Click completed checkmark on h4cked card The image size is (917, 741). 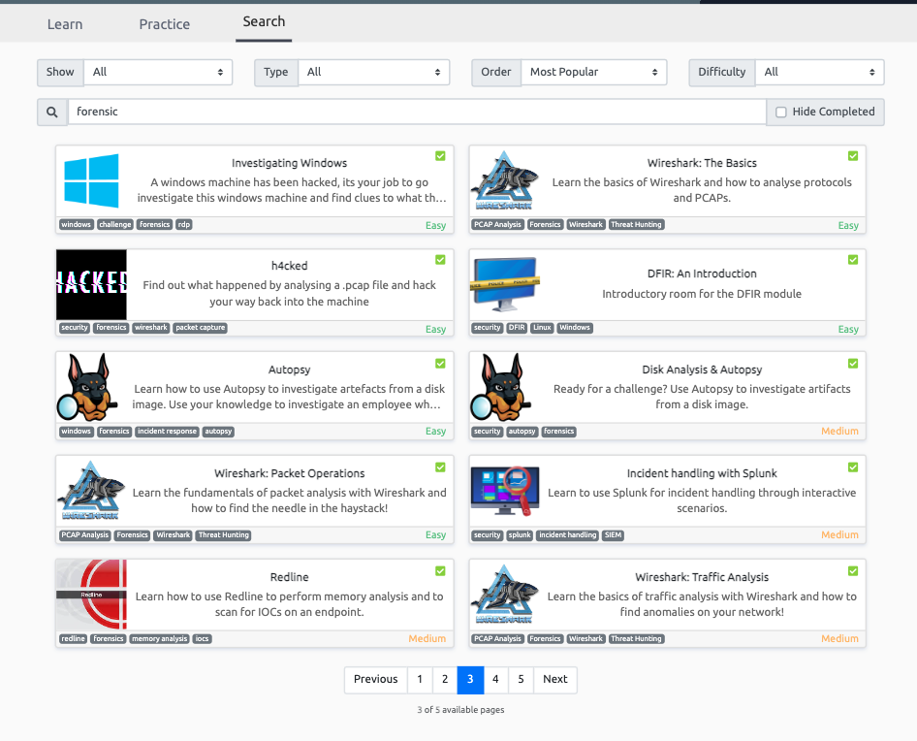(x=440, y=259)
